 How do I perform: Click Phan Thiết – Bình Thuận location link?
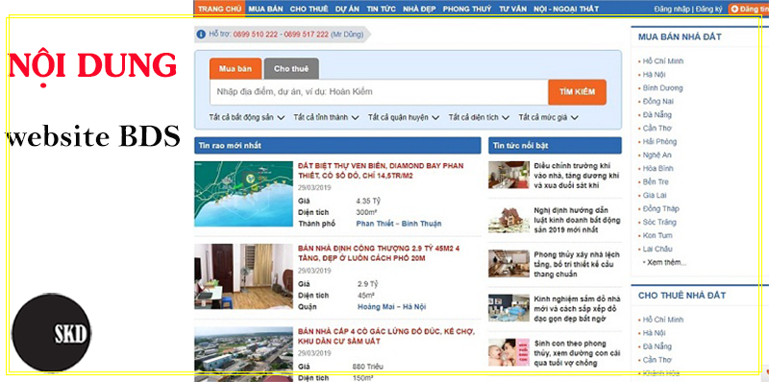(x=399, y=224)
